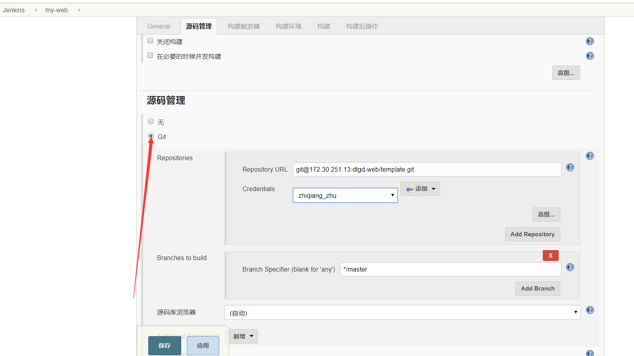The height and width of the screenshot is (356, 634).
Task: Open the Jenkins breadcrumb link
Action: (14, 10)
